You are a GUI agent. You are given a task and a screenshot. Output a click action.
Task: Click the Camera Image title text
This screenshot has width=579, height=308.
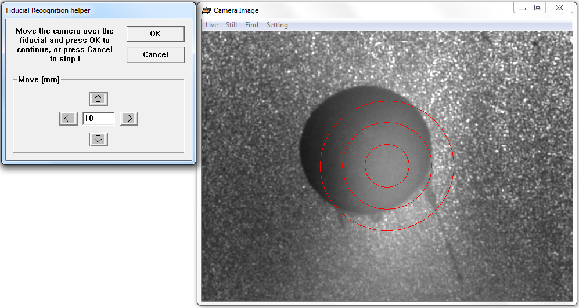236,10
